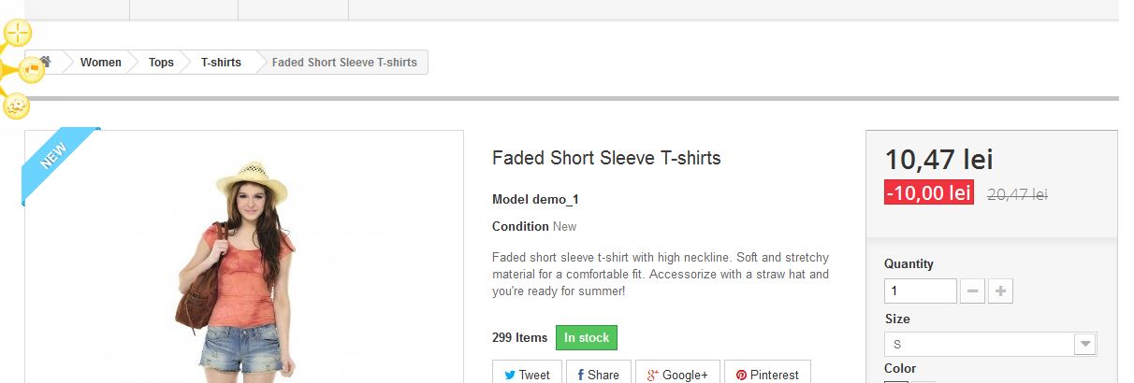Click the yellow gear circle icon
The width and height of the screenshot is (1134, 383).
[17, 106]
